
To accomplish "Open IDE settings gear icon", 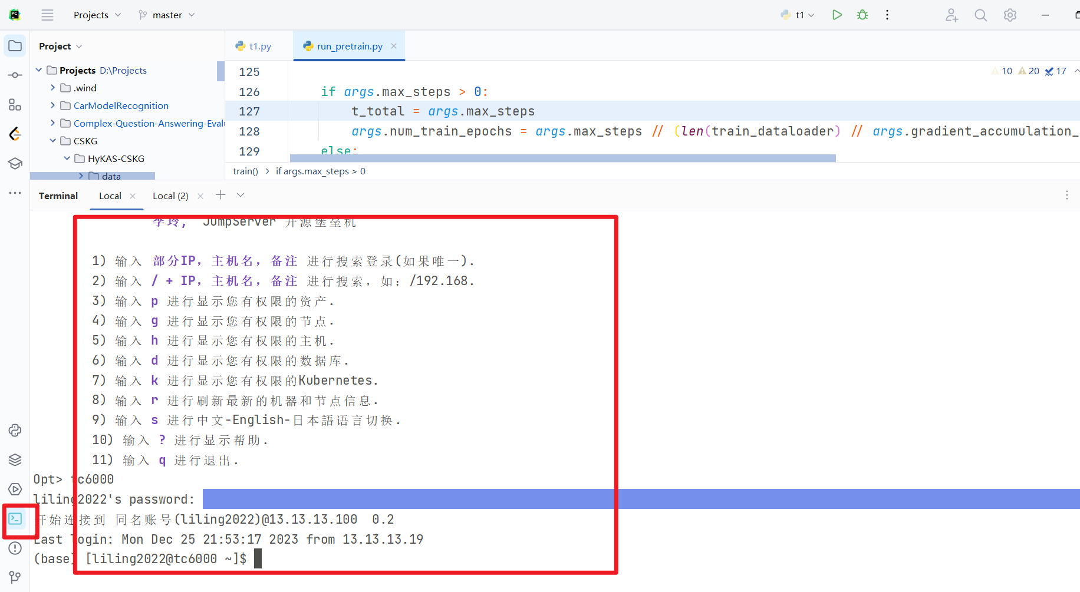I will tap(1010, 15).
